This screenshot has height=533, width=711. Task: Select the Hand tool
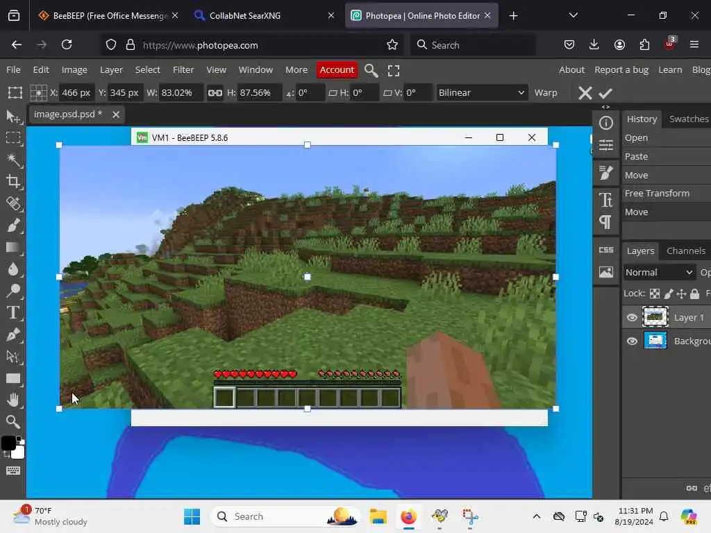point(13,400)
